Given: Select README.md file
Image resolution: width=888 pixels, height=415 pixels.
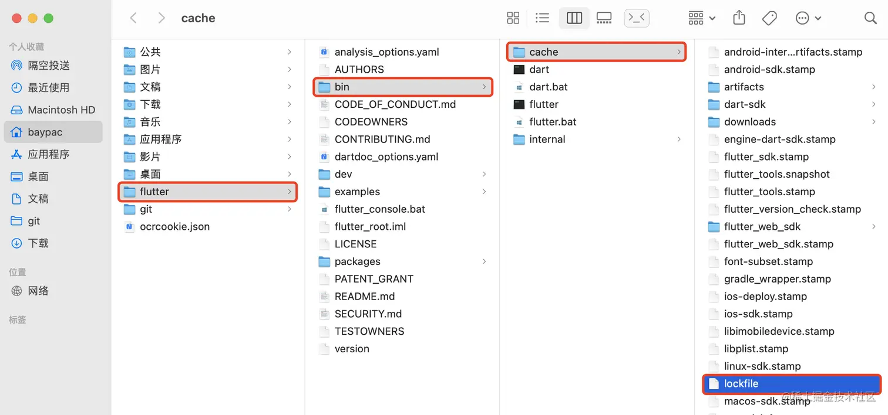Looking at the screenshot, I should pyautogui.click(x=364, y=297).
